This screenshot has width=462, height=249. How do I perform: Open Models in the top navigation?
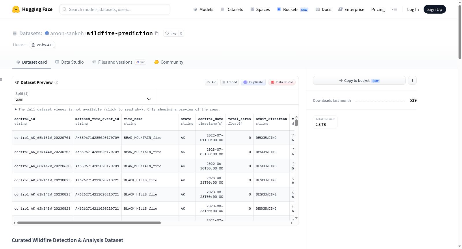click(203, 9)
